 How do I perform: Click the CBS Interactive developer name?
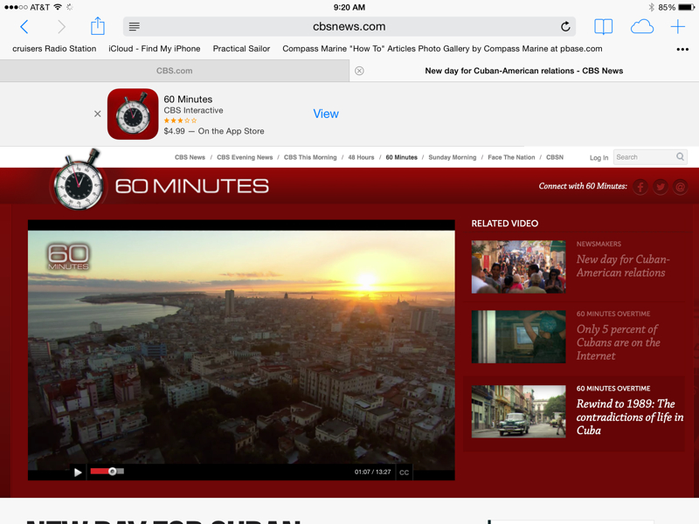pos(193,110)
